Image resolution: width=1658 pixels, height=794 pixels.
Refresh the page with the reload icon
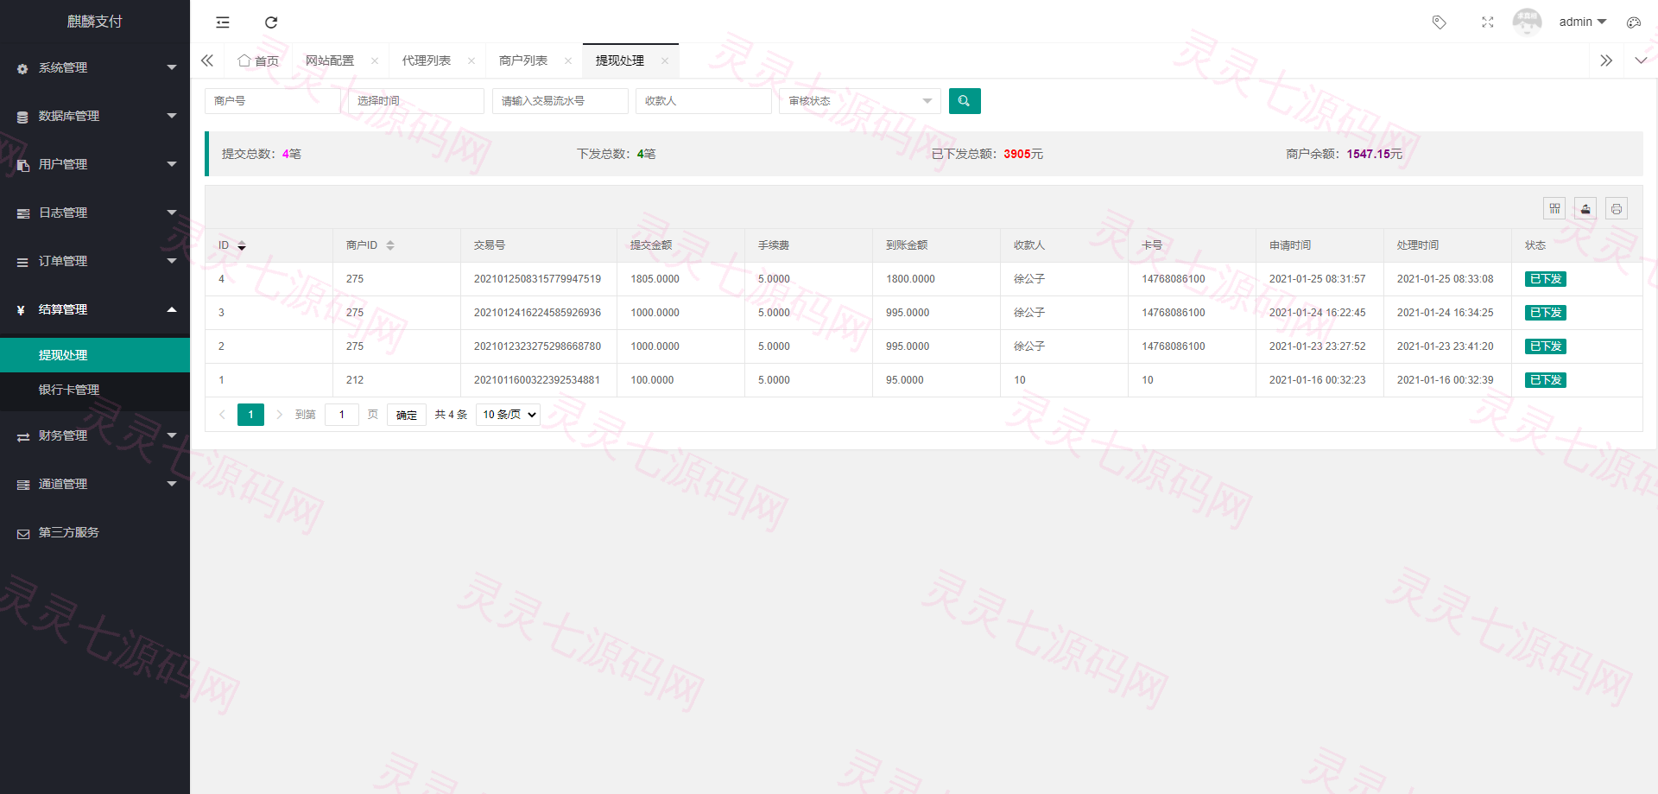click(271, 22)
